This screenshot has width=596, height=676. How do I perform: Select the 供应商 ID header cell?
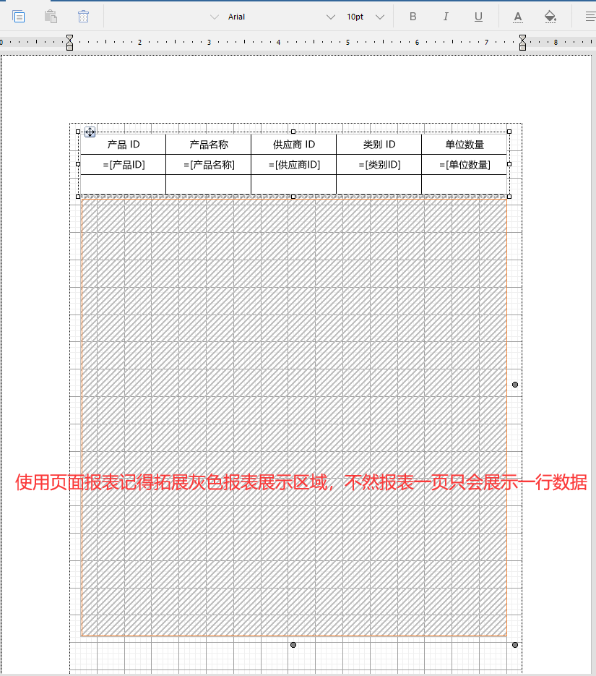click(x=294, y=145)
